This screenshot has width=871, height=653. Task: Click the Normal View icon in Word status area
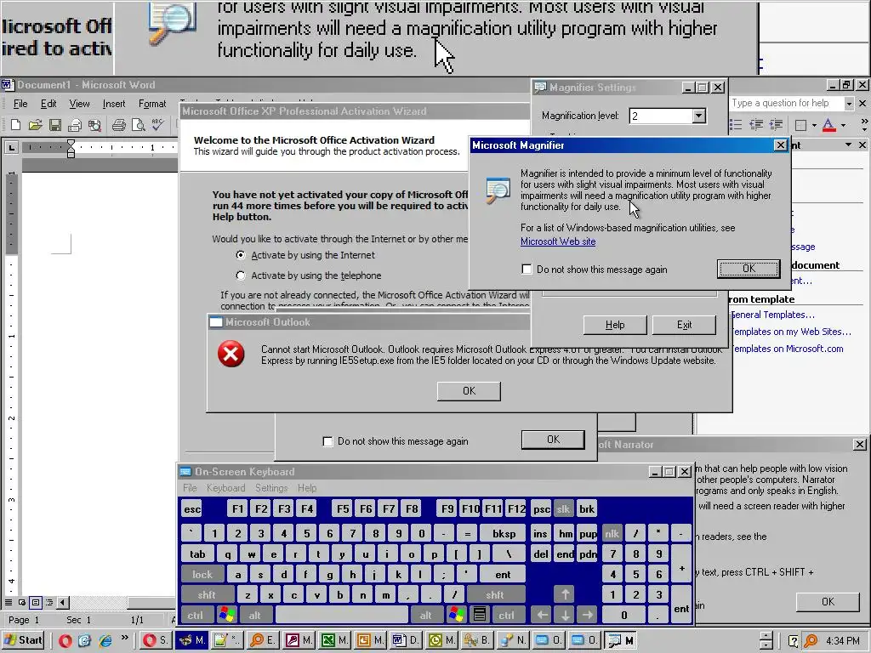coord(9,602)
